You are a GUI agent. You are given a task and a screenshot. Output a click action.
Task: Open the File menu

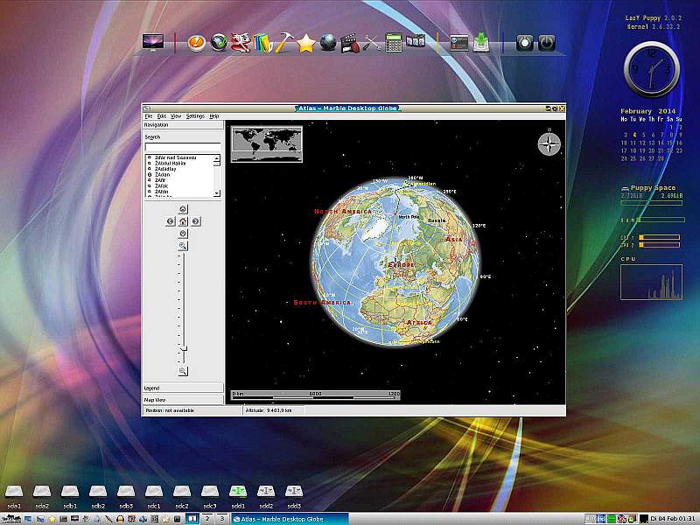pyautogui.click(x=149, y=116)
